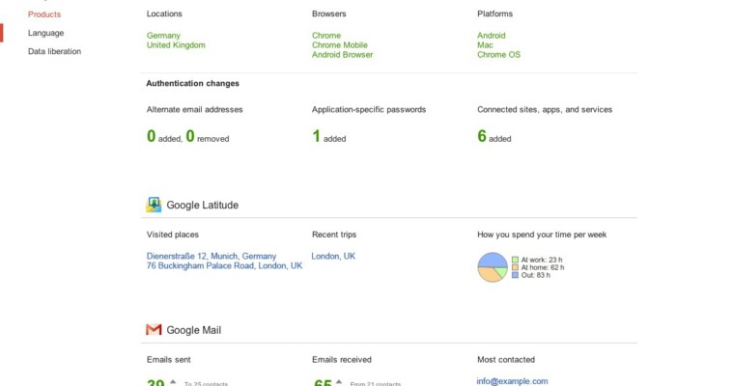This screenshot has width=734, height=386.
Task: Click the Authentication changes heading
Action: click(x=192, y=83)
